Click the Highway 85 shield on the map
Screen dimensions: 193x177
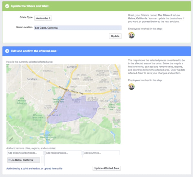48,81
